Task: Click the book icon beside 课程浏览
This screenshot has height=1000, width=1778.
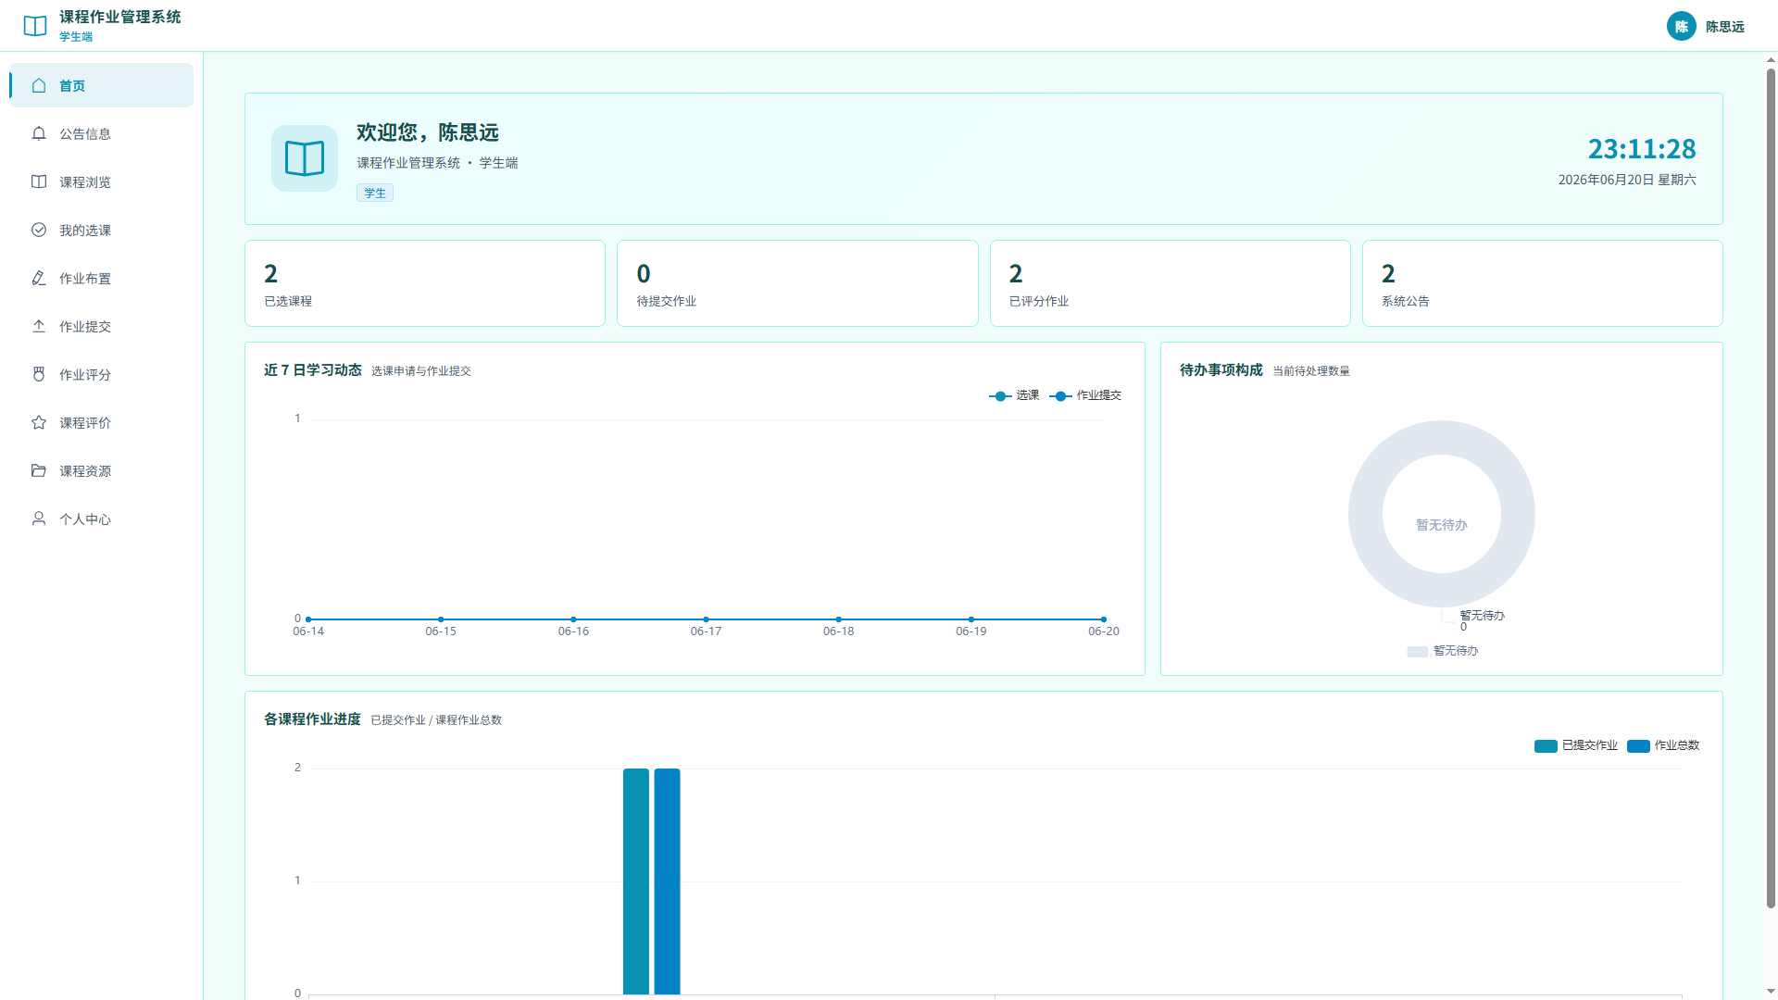Action: [39, 181]
